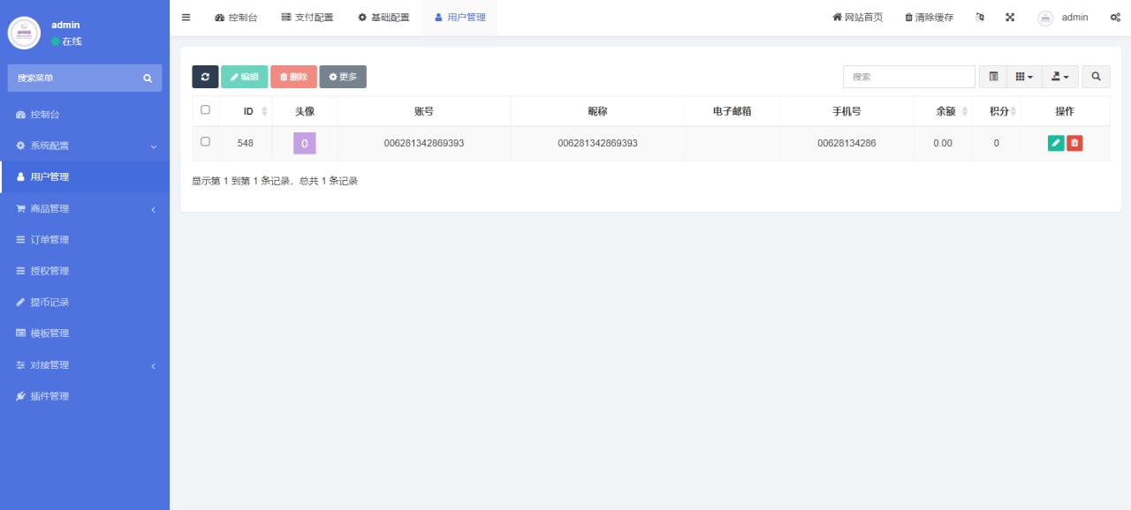Click the red trash icon for user 548
The width and height of the screenshot is (1131, 510).
point(1074,142)
